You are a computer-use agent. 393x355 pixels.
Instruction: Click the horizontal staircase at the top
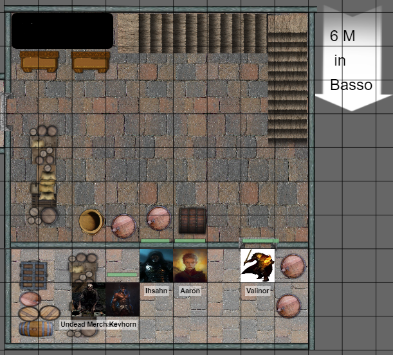tap(192, 33)
